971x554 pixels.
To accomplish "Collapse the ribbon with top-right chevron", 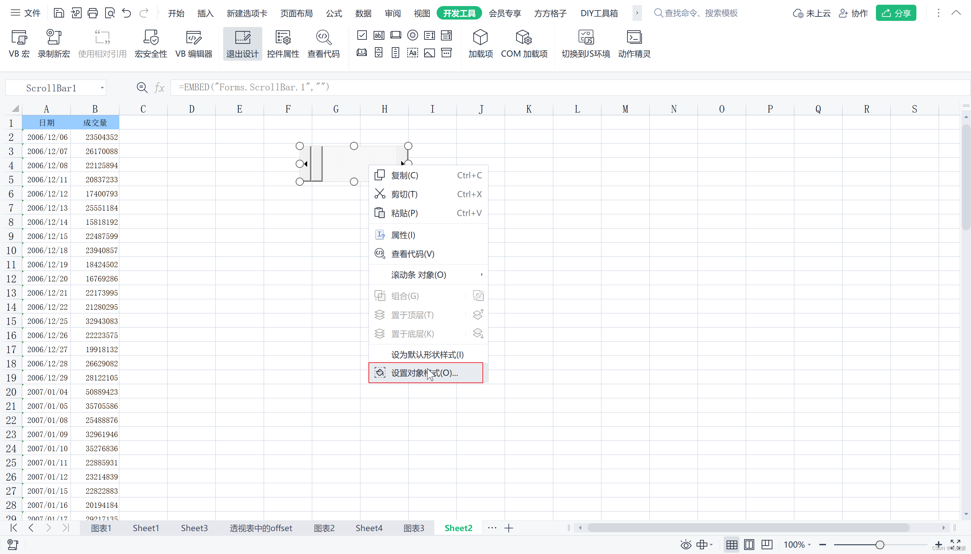I will click(x=956, y=13).
